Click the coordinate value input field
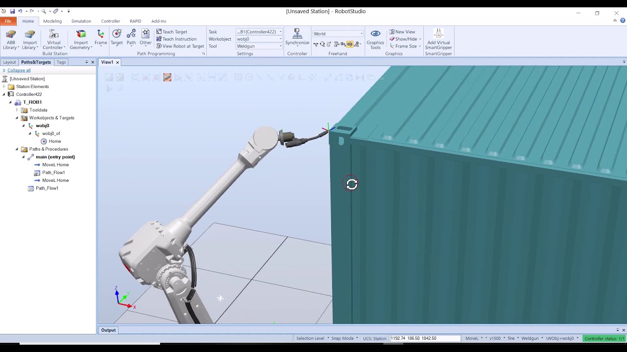This screenshot has height=352, width=627. (425, 338)
